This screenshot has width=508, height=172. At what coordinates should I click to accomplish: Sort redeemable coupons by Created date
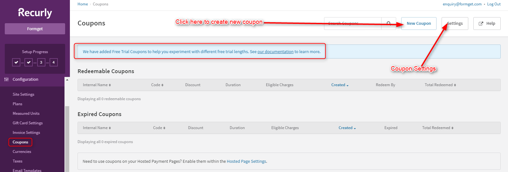click(340, 85)
